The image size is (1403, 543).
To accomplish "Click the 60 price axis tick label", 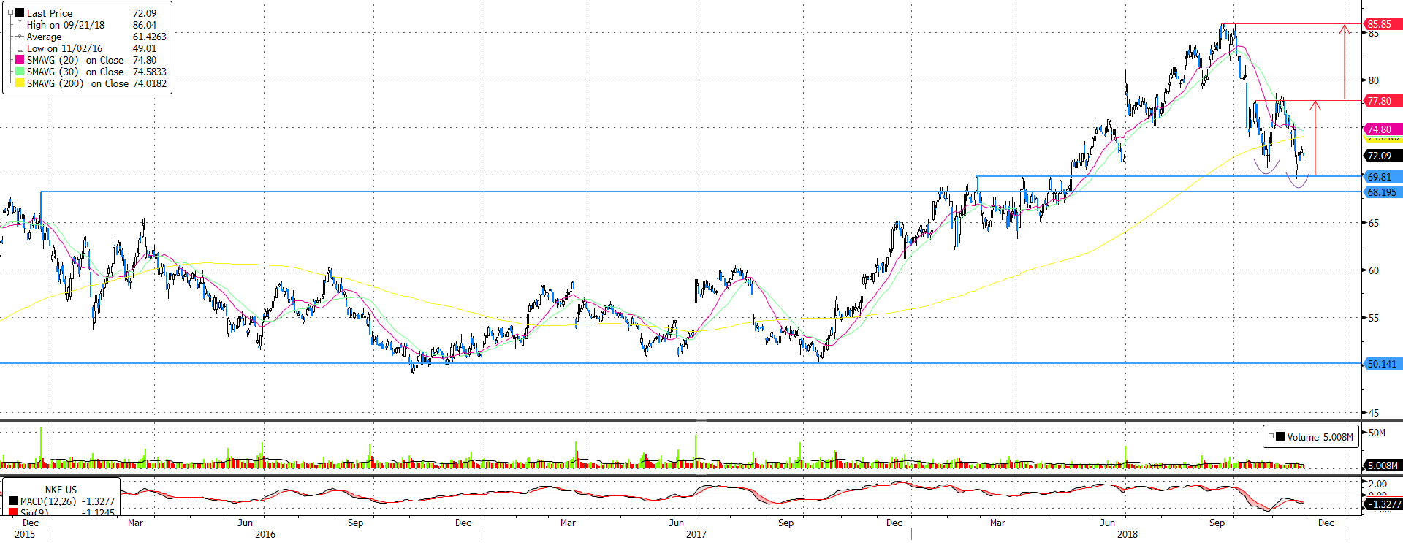I will pos(1374,270).
